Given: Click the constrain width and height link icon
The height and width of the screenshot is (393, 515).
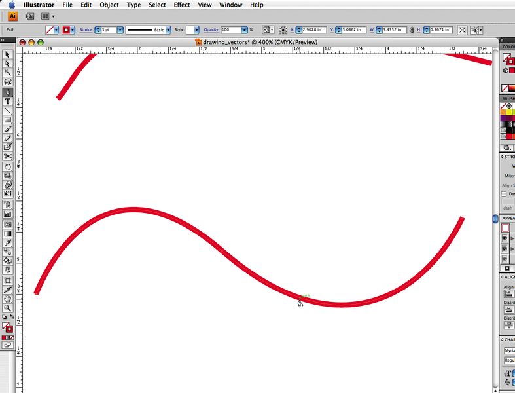Looking at the screenshot, I should coord(412,30).
